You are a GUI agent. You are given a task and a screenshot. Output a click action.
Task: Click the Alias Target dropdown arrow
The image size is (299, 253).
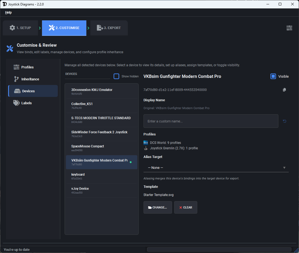tap(284, 168)
